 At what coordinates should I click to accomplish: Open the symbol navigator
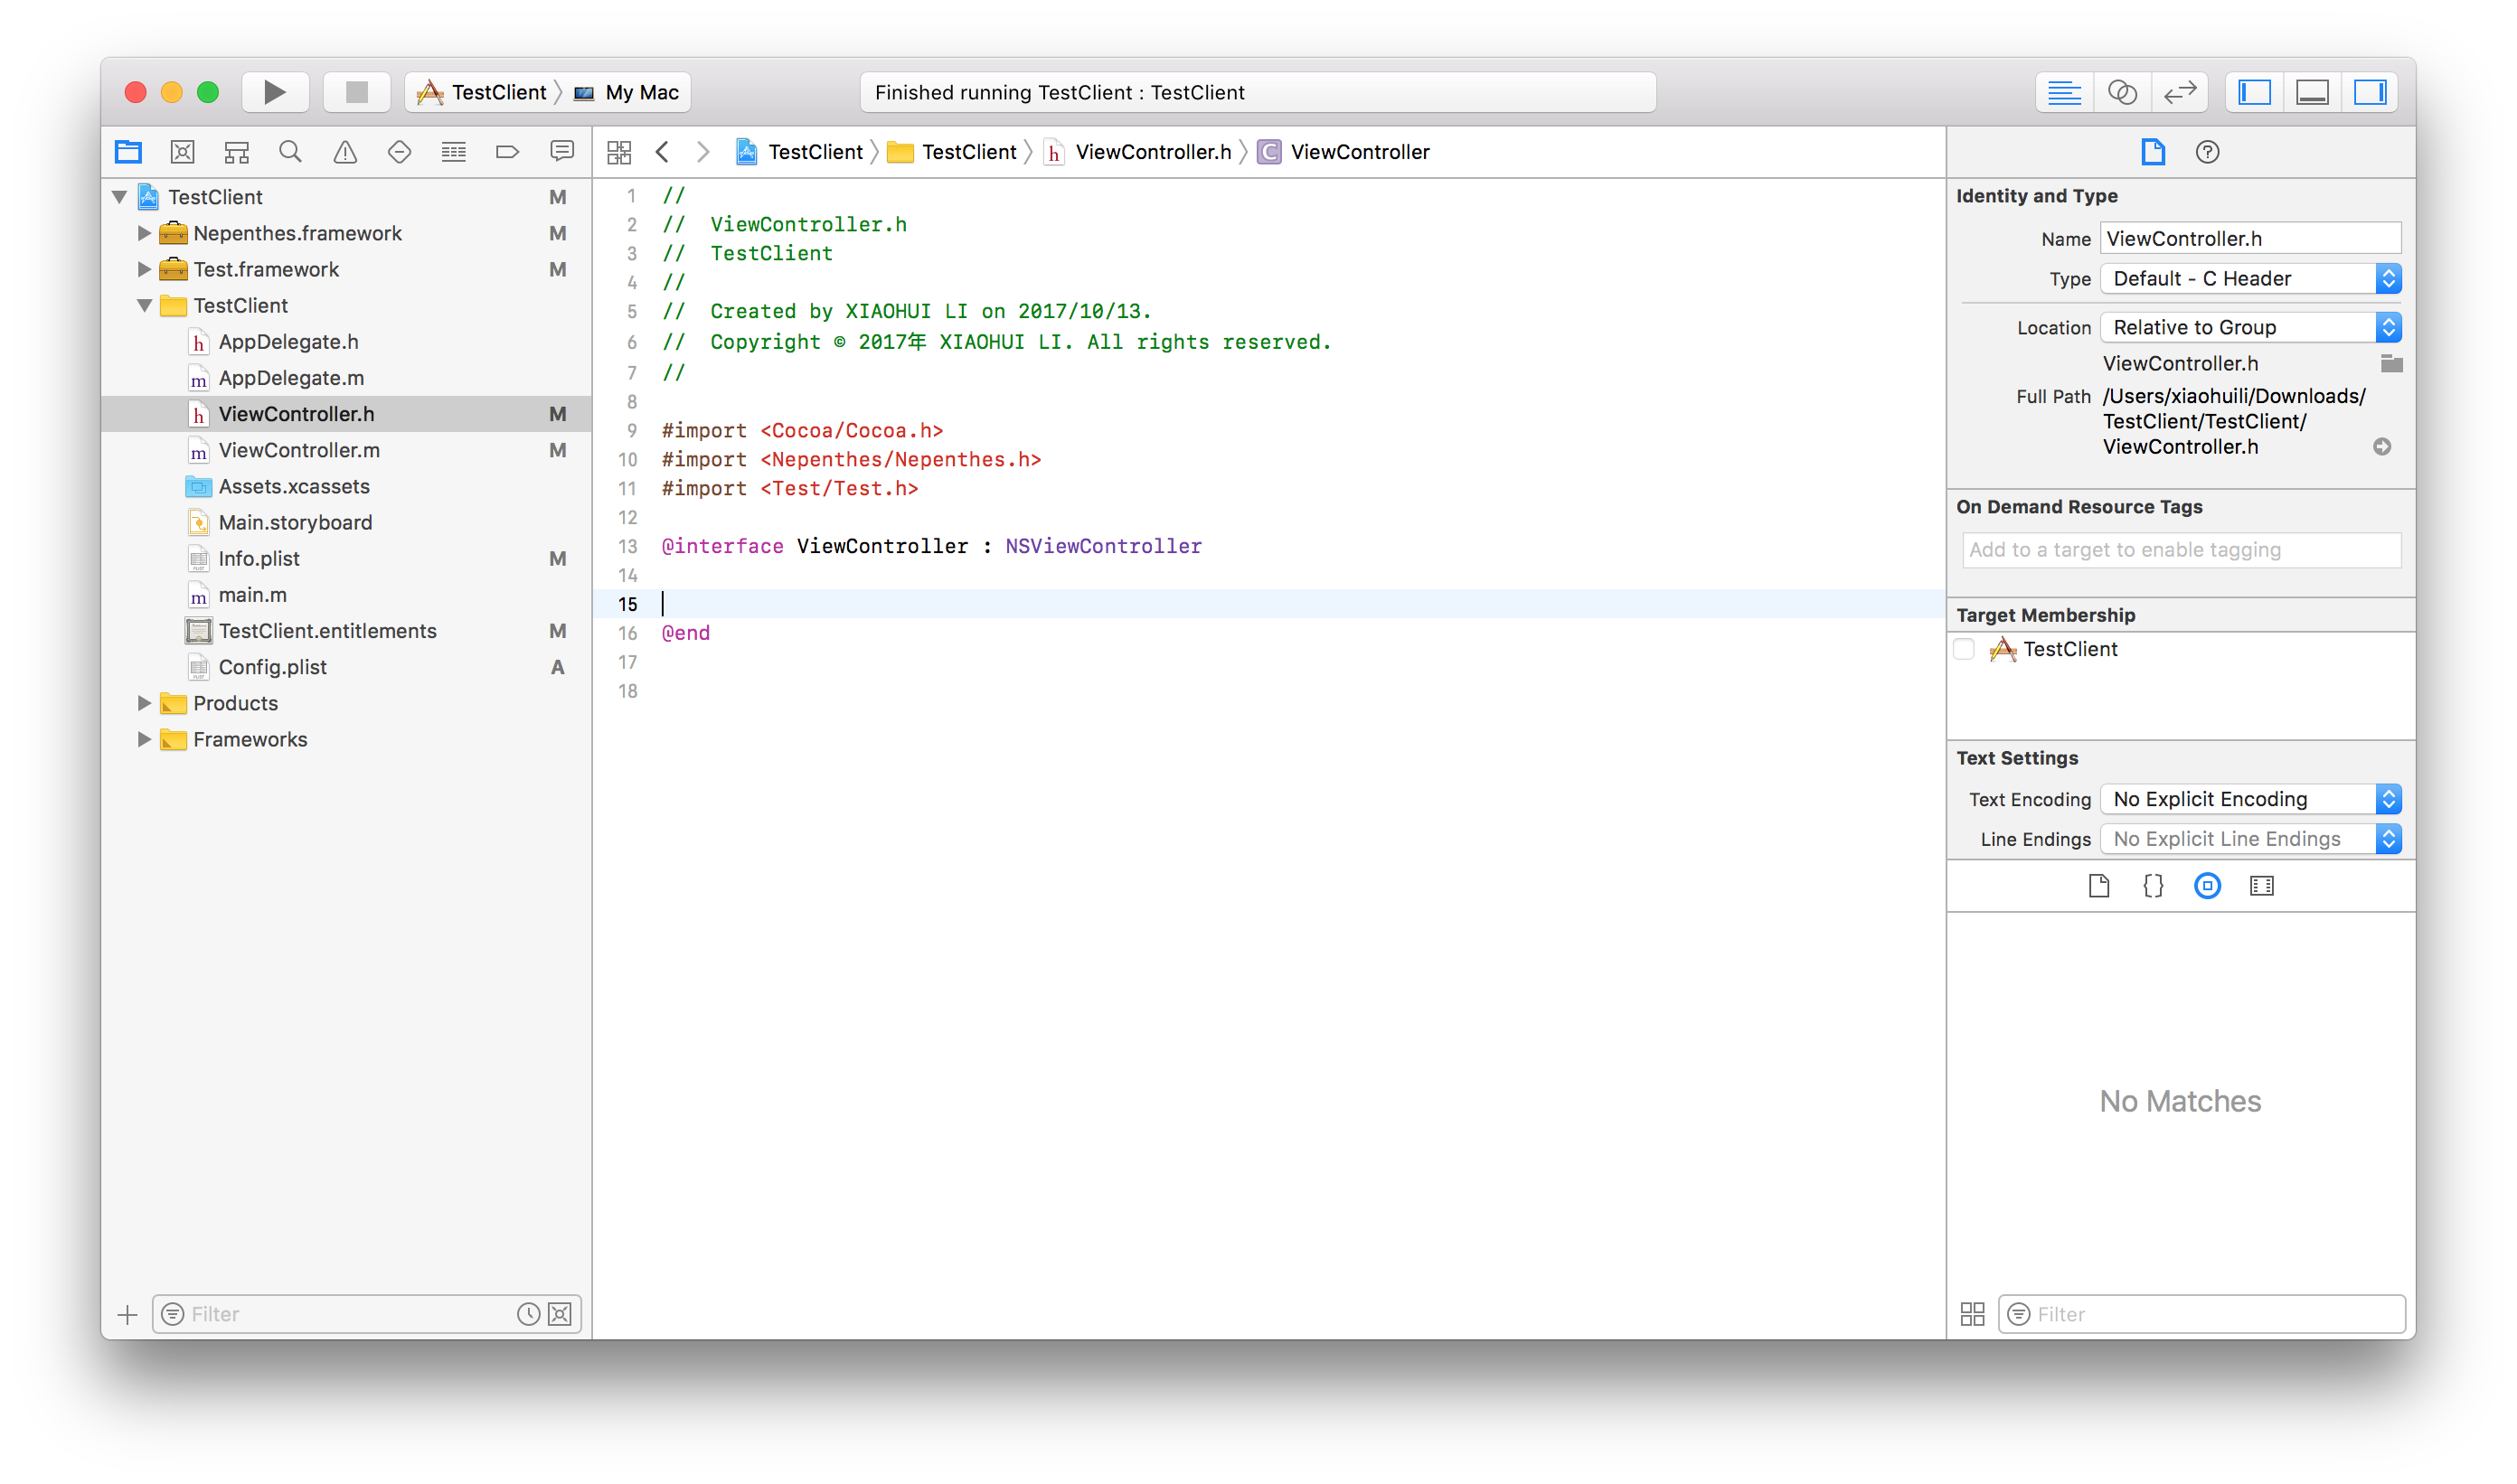pos(236,152)
